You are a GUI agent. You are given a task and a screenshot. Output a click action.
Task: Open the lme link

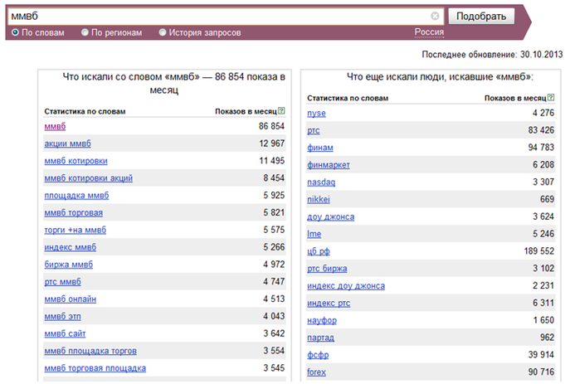click(x=314, y=234)
